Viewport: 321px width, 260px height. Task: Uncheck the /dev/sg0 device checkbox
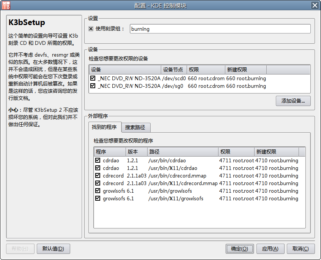[93, 86]
